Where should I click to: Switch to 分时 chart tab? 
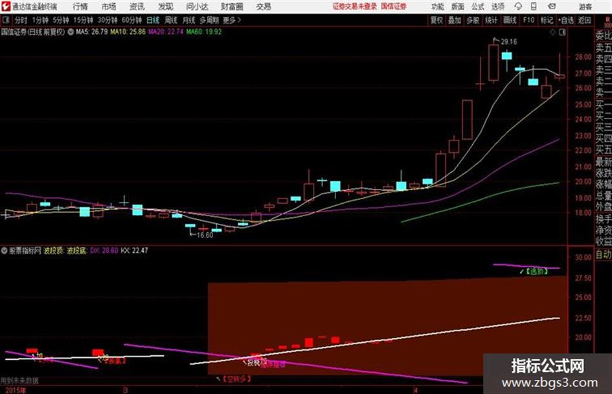[21, 20]
